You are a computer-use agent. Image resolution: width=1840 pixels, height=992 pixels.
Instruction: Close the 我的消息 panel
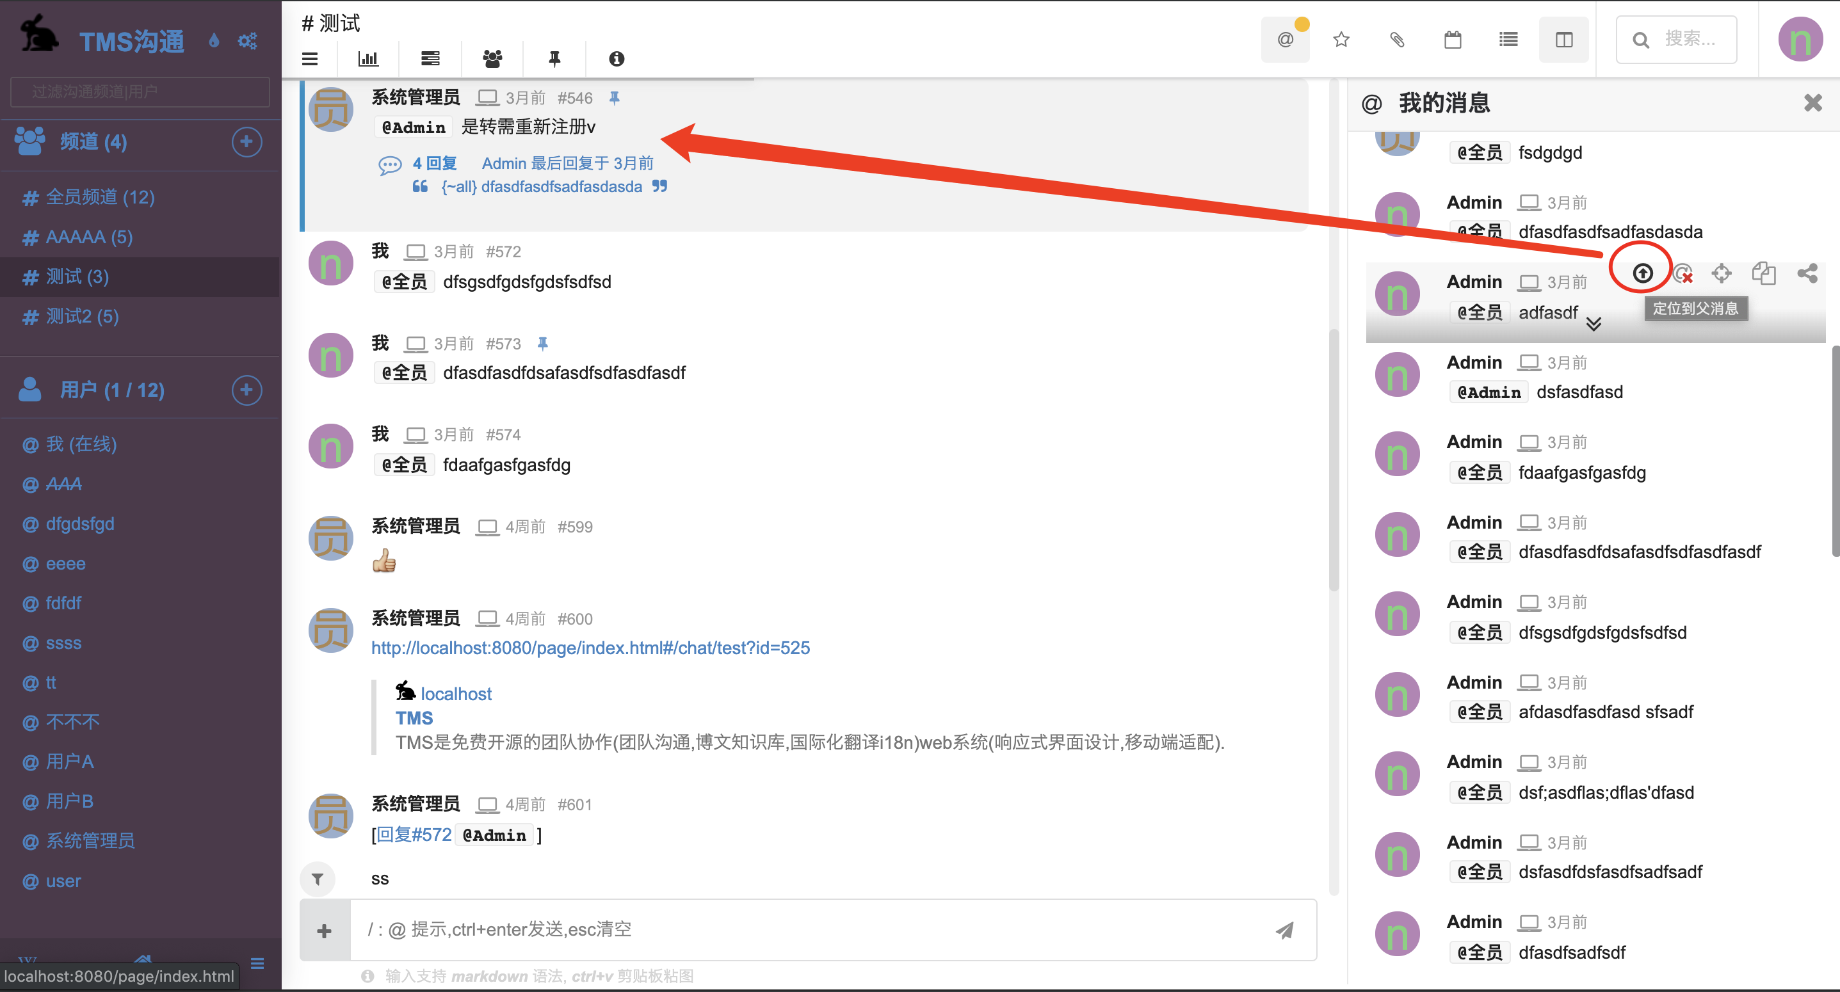pyautogui.click(x=1813, y=103)
